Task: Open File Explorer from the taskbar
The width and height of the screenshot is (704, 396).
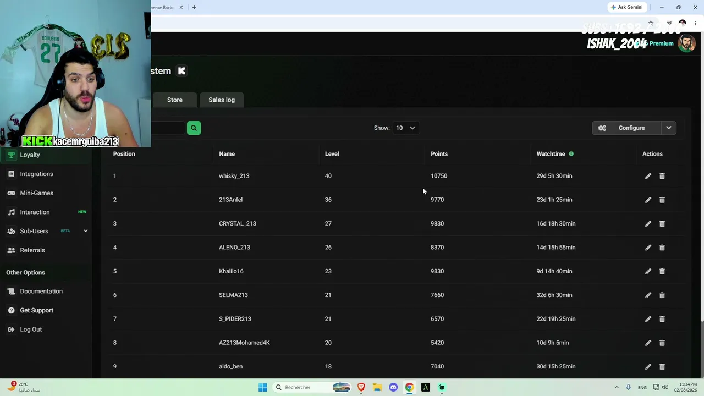Action: pyautogui.click(x=377, y=387)
